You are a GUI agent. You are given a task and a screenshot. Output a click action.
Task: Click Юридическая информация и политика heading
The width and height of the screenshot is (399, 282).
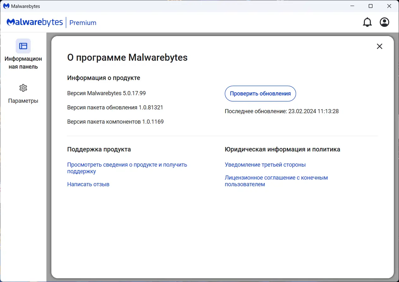click(283, 149)
